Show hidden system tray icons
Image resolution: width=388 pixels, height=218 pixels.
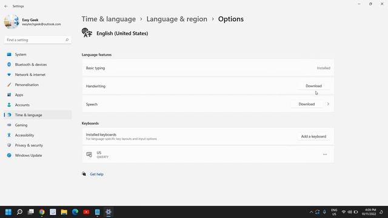311,212
